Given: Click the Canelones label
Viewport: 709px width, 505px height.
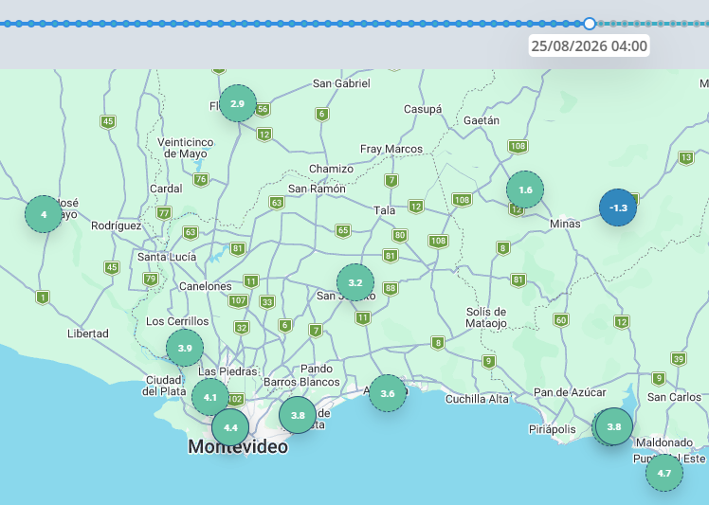Looking at the screenshot, I should tap(206, 286).
